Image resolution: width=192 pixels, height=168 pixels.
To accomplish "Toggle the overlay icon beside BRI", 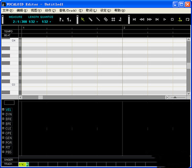I will coord(3,124).
